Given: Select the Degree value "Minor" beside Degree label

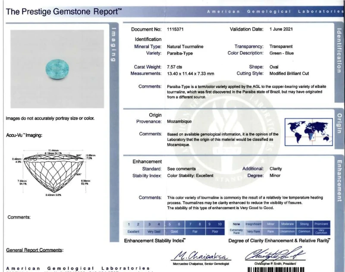Looking at the screenshot, I should pos(275,176).
